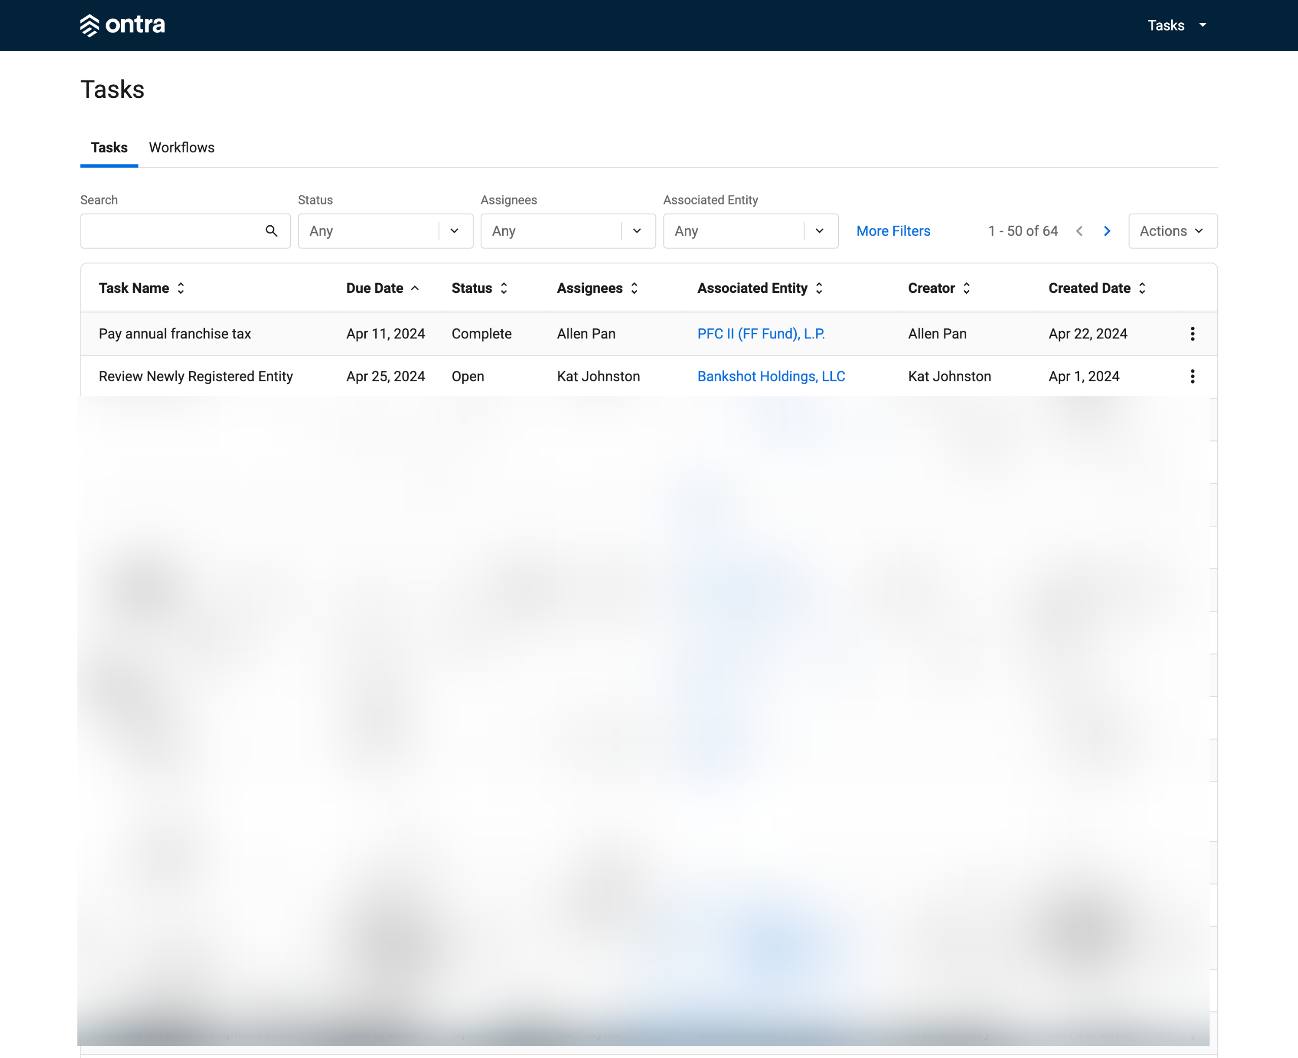
Task: Open the Actions dropdown
Action: click(x=1172, y=231)
